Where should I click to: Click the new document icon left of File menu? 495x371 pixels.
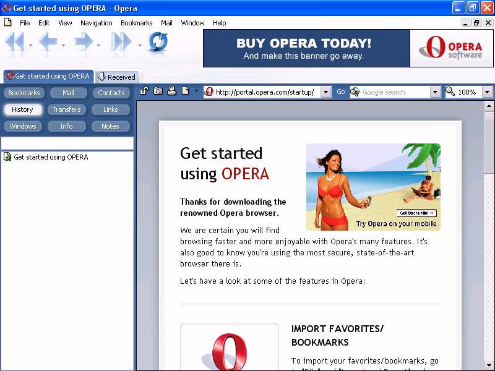[8, 22]
